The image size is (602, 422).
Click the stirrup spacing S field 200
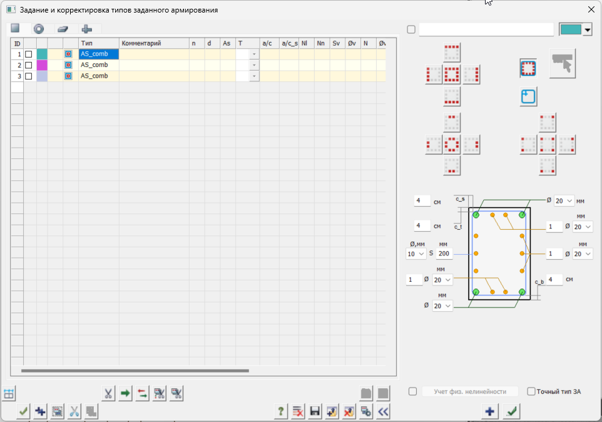coord(444,254)
